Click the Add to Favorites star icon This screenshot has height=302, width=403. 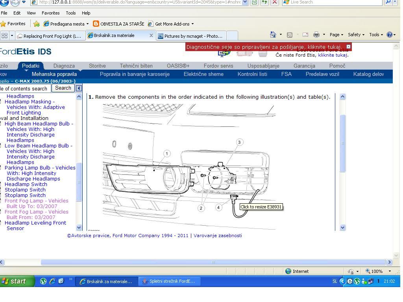click(x=37, y=24)
